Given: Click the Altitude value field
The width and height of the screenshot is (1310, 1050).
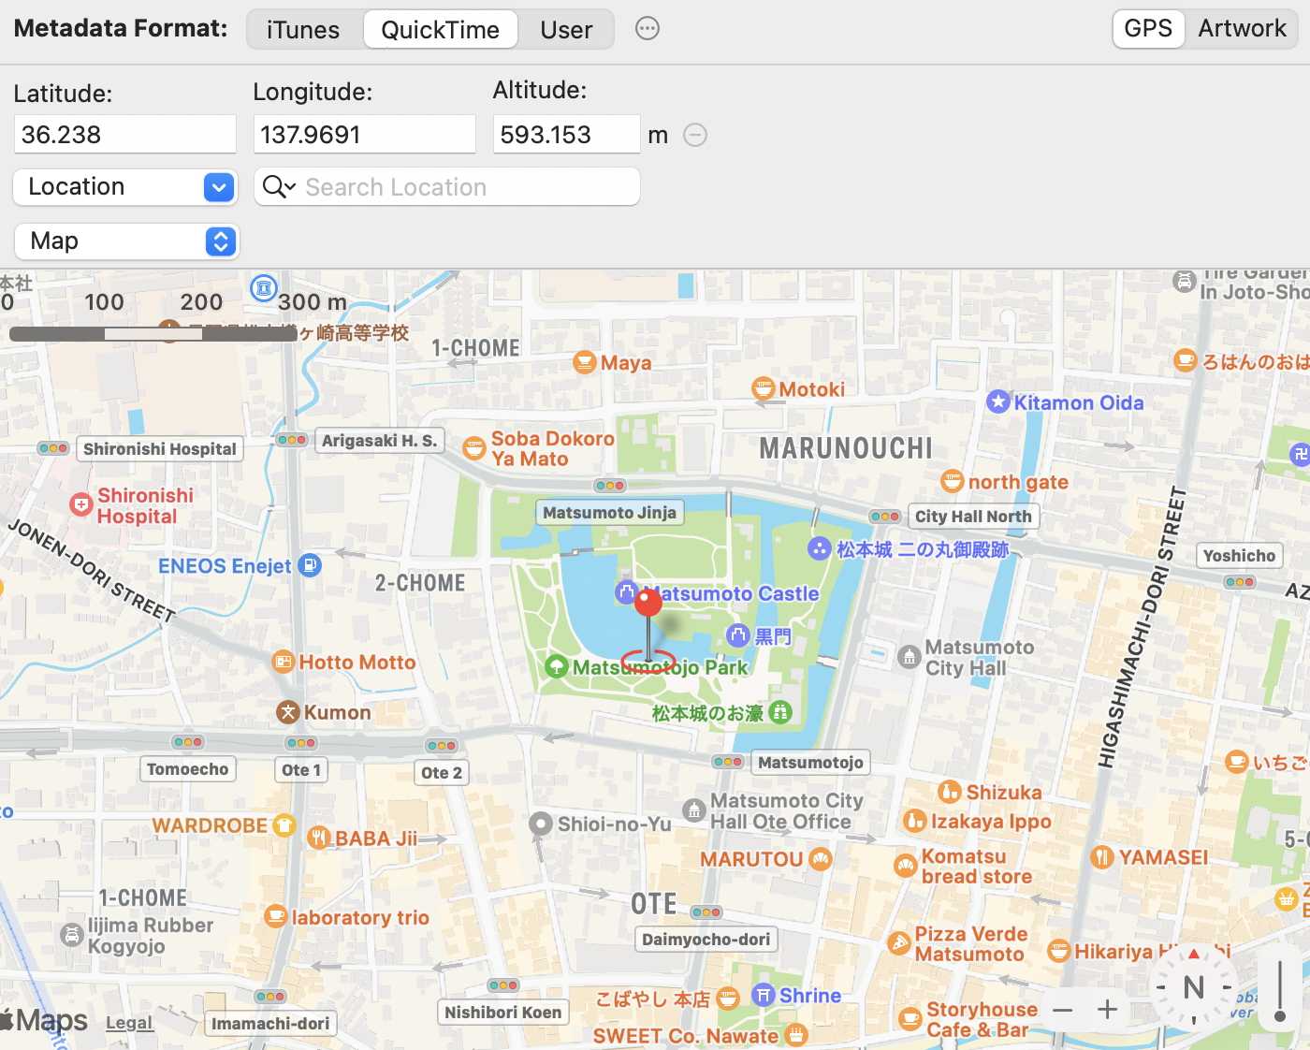Looking at the screenshot, I should (x=567, y=135).
